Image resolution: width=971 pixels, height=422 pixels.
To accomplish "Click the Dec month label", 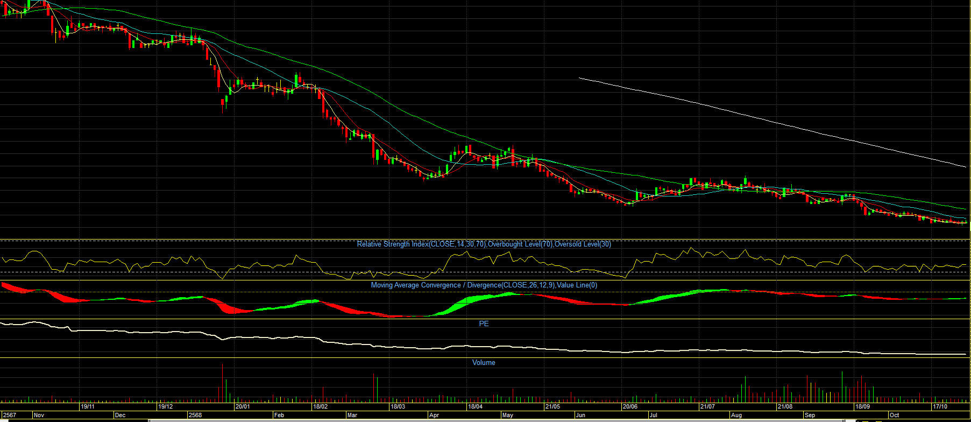I will click(120, 416).
